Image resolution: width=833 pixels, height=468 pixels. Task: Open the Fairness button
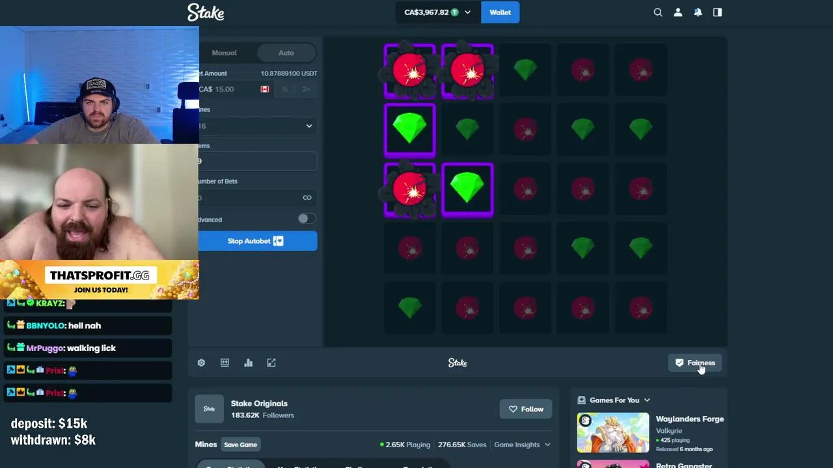(x=695, y=363)
